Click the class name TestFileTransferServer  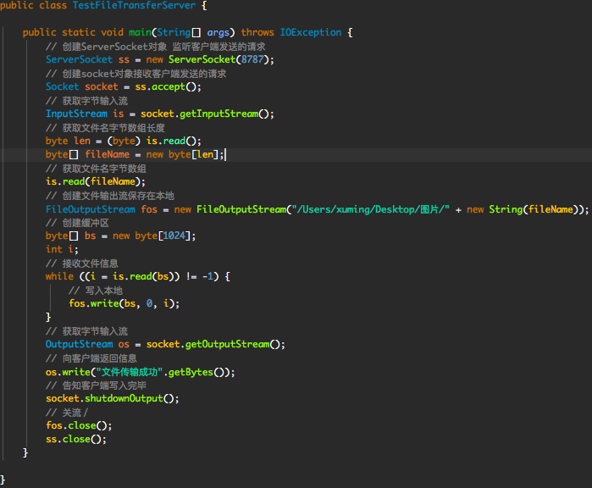(x=134, y=5)
